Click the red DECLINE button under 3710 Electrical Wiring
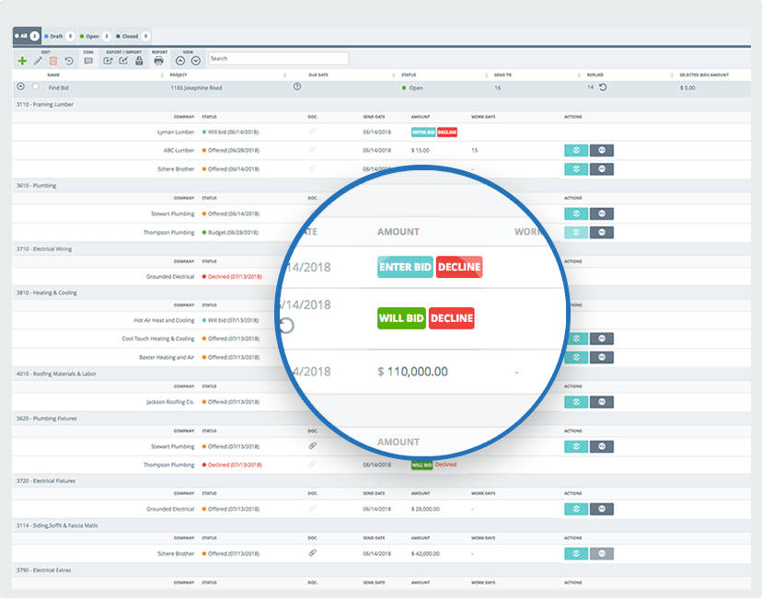 pyautogui.click(x=459, y=267)
